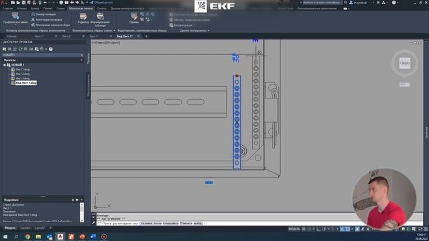Click the Графическое меню icon in ribbon
Screen dimensions: 429x241
(x=15, y=16)
